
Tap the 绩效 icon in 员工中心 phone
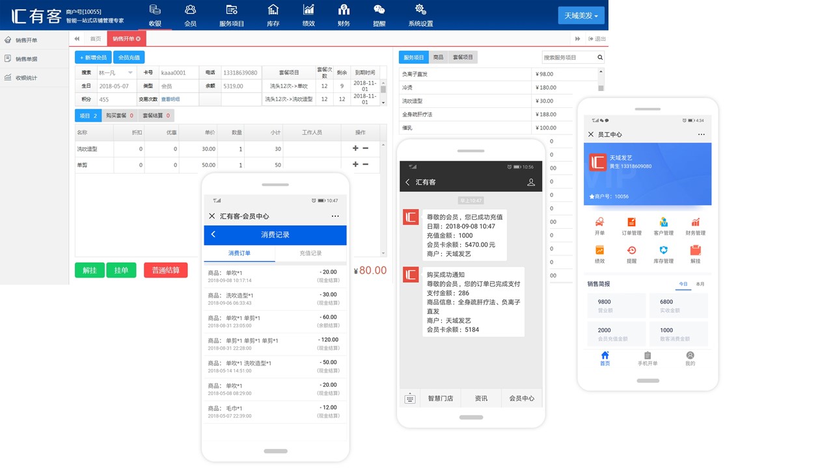(599, 250)
